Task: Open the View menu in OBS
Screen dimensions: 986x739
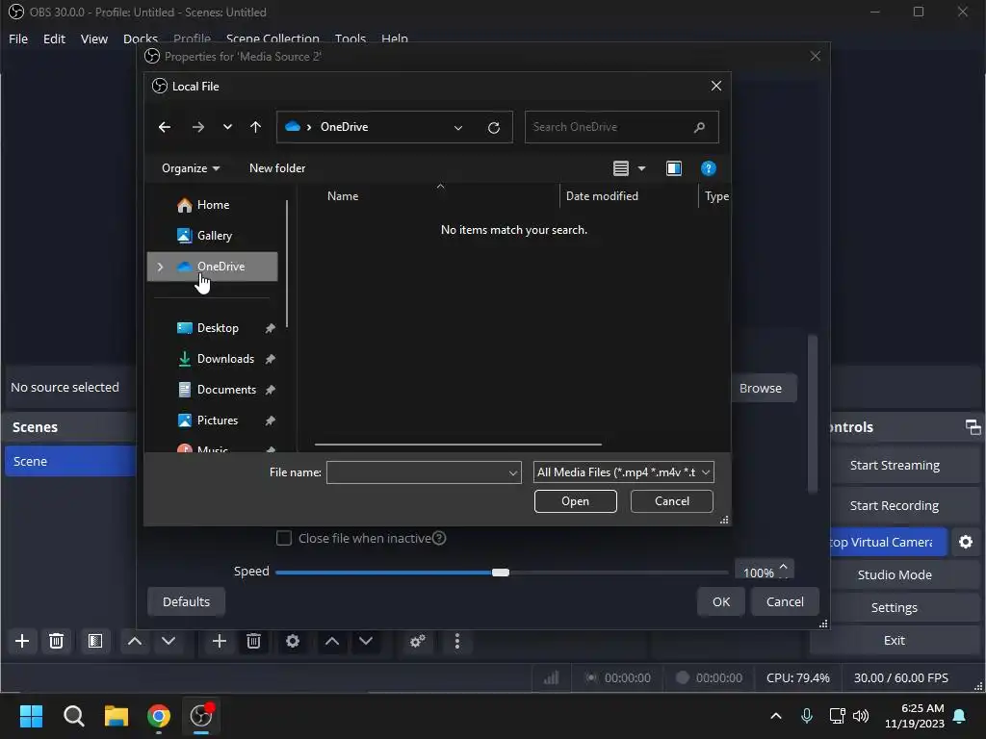Action: coord(94,38)
